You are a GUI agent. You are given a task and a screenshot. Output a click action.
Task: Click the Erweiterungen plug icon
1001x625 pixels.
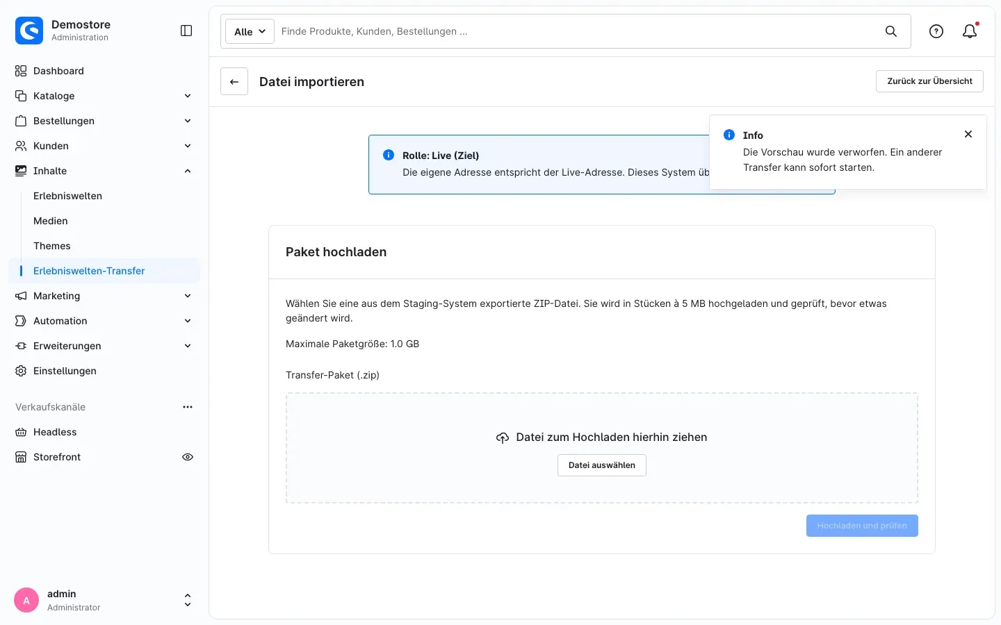21,346
